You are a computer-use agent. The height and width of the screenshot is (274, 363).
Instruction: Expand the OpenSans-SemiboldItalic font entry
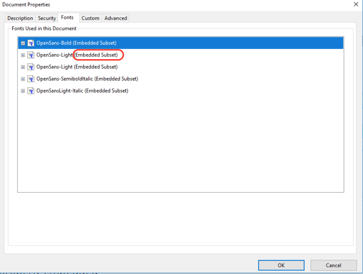[x=23, y=79]
